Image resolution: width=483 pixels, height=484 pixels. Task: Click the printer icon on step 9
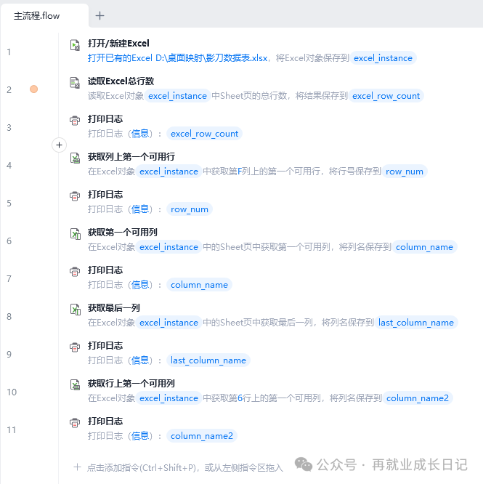[75, 347]
